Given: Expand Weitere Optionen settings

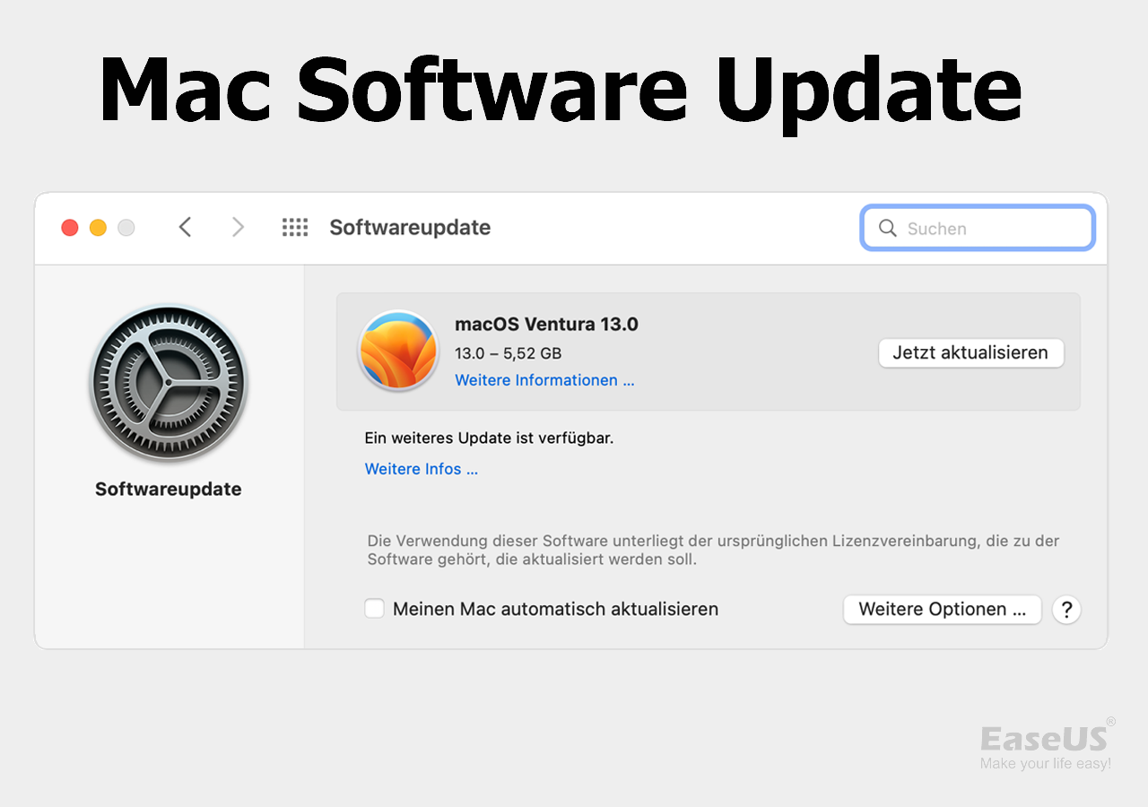Looking at the screenshot, I should [x=942, y=609].
